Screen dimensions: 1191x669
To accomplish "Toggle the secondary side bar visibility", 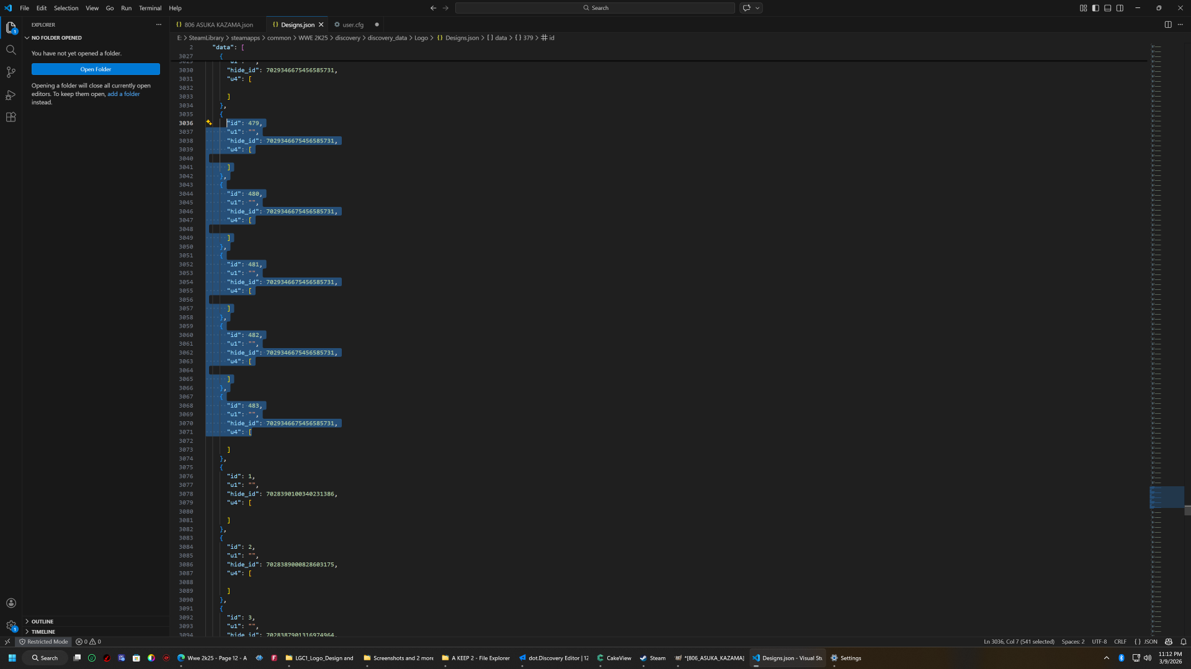I will pos(1120,8).
